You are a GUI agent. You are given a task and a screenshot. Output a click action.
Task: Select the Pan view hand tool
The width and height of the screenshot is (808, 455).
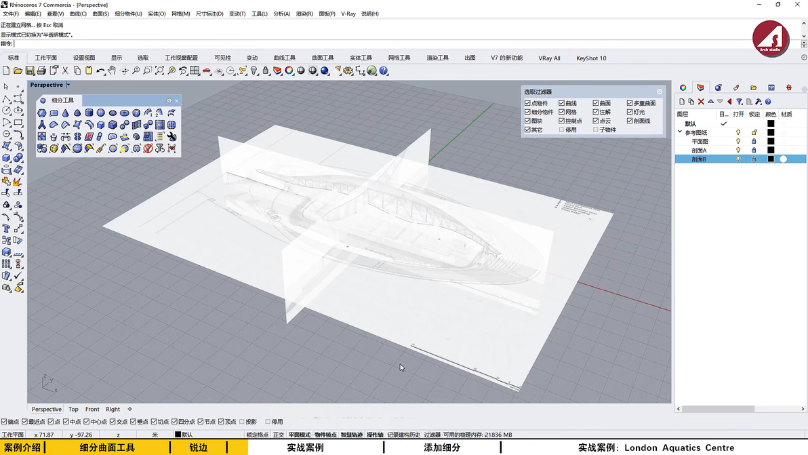click(112, 71)
